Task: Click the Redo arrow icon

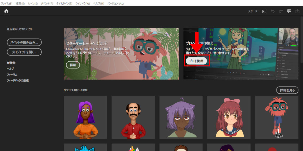Action: [281, 11]
